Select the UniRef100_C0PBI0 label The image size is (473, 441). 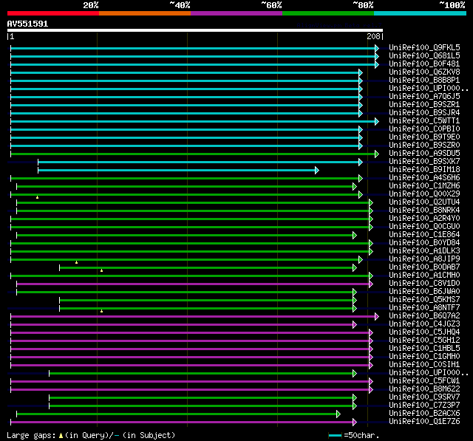pyautogui.click(x=424, y=129)
